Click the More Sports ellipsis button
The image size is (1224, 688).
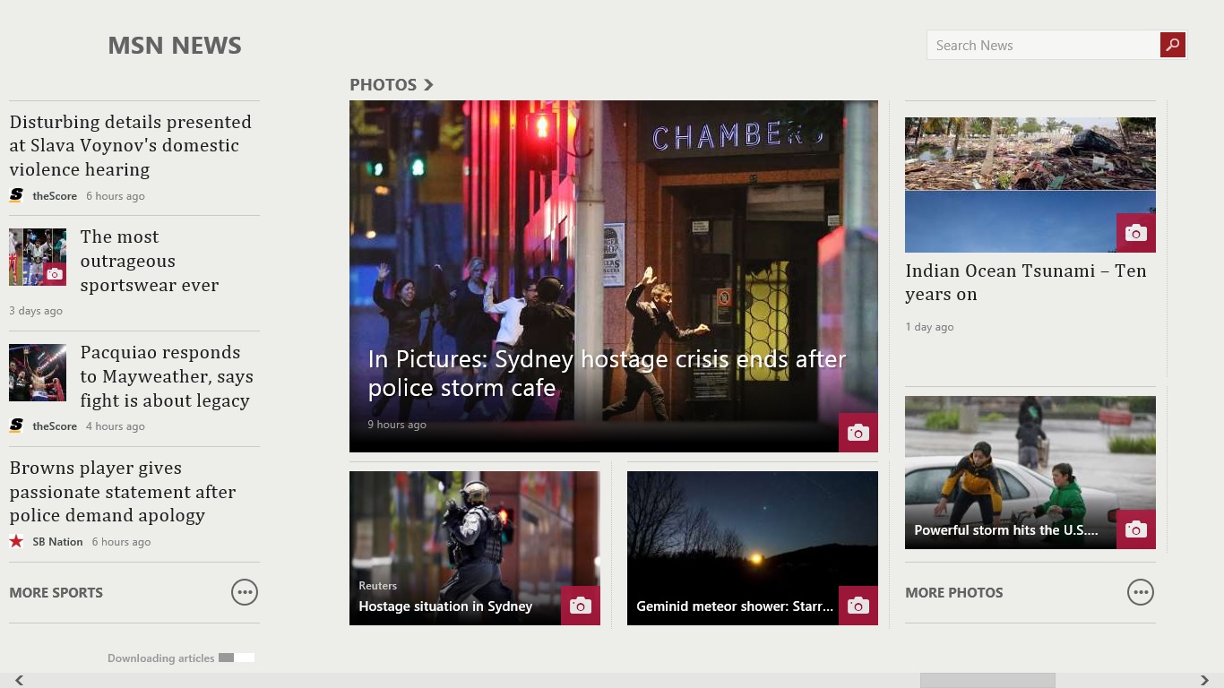click(x=245, y=592)
